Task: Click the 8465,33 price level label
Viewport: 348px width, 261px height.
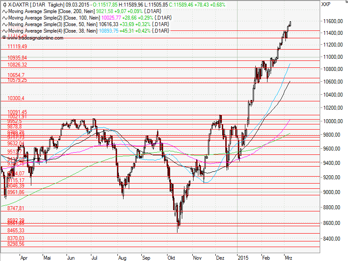Action: pyautogui.click(x=16, y=230)
